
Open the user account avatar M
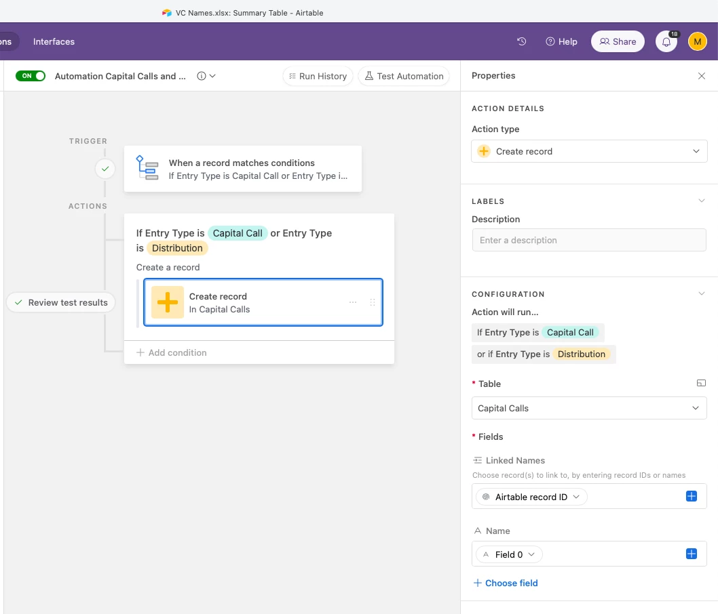click(x=698, y=41)
